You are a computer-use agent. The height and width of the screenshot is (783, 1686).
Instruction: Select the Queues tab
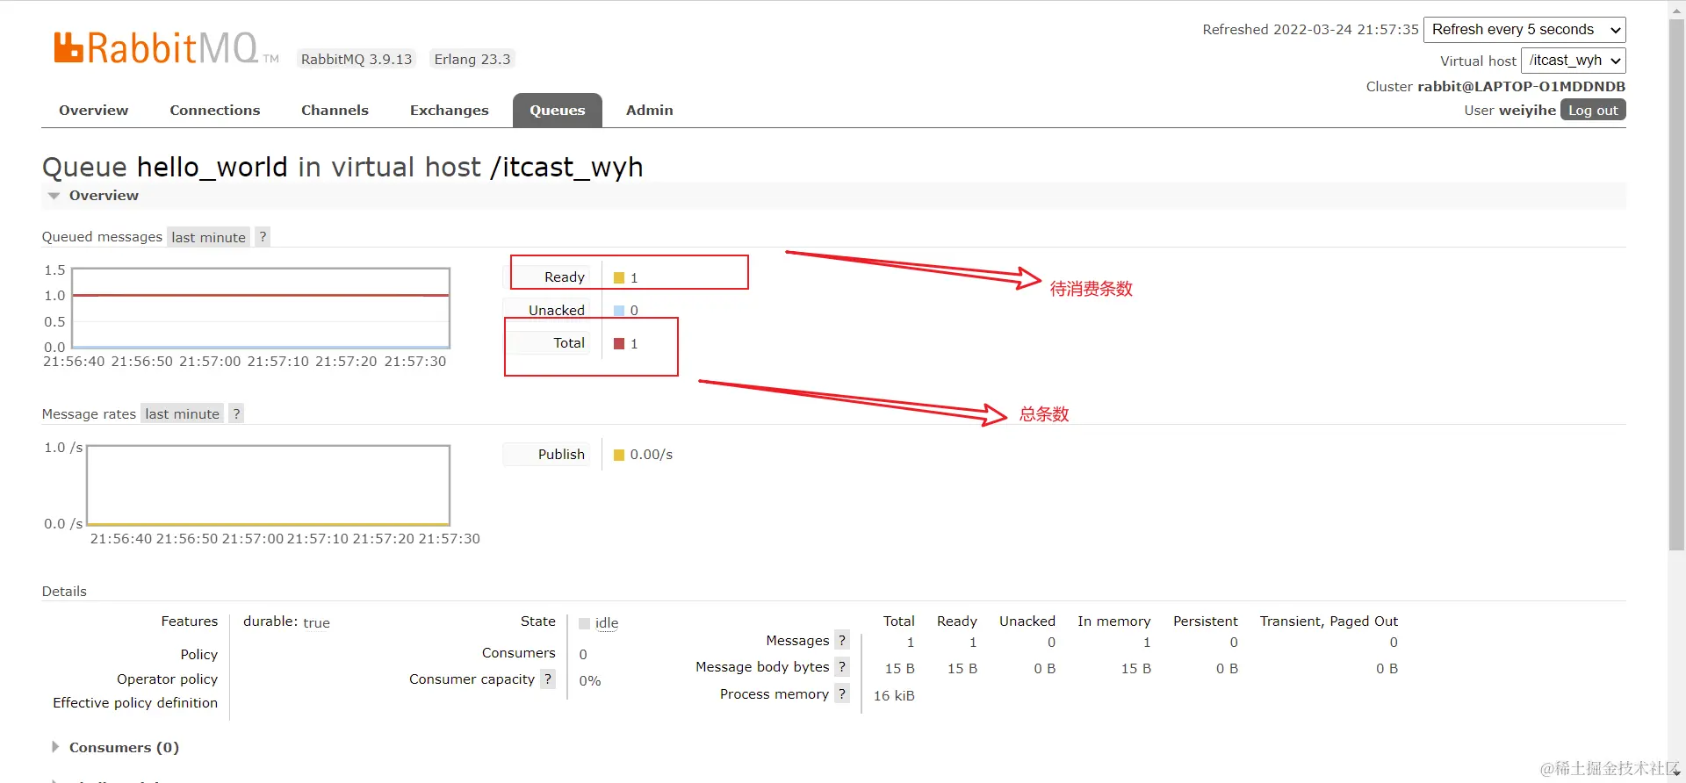(557, 111)
